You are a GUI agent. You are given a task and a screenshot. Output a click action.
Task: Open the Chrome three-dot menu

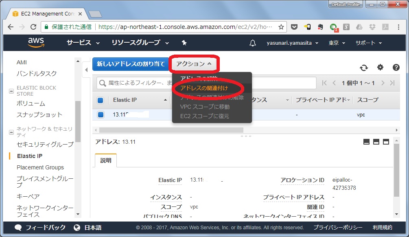[398, 27]
